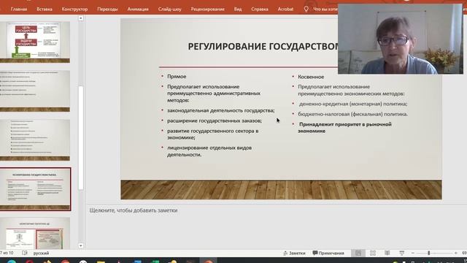Toggle the Заметки notes pane button
Image resolution: width=467 pixels, height=263 pixels.
click(x=294, y=254)
